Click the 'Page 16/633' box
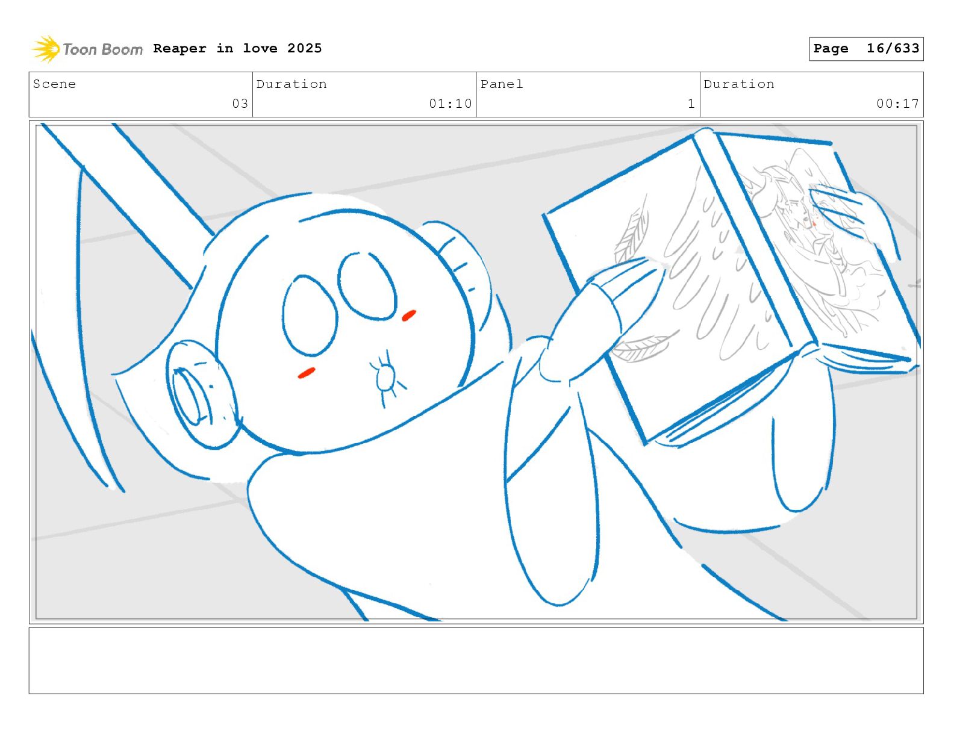Image resolution: width=954 pixels, height=737 pixels. [x=866, y=49]
